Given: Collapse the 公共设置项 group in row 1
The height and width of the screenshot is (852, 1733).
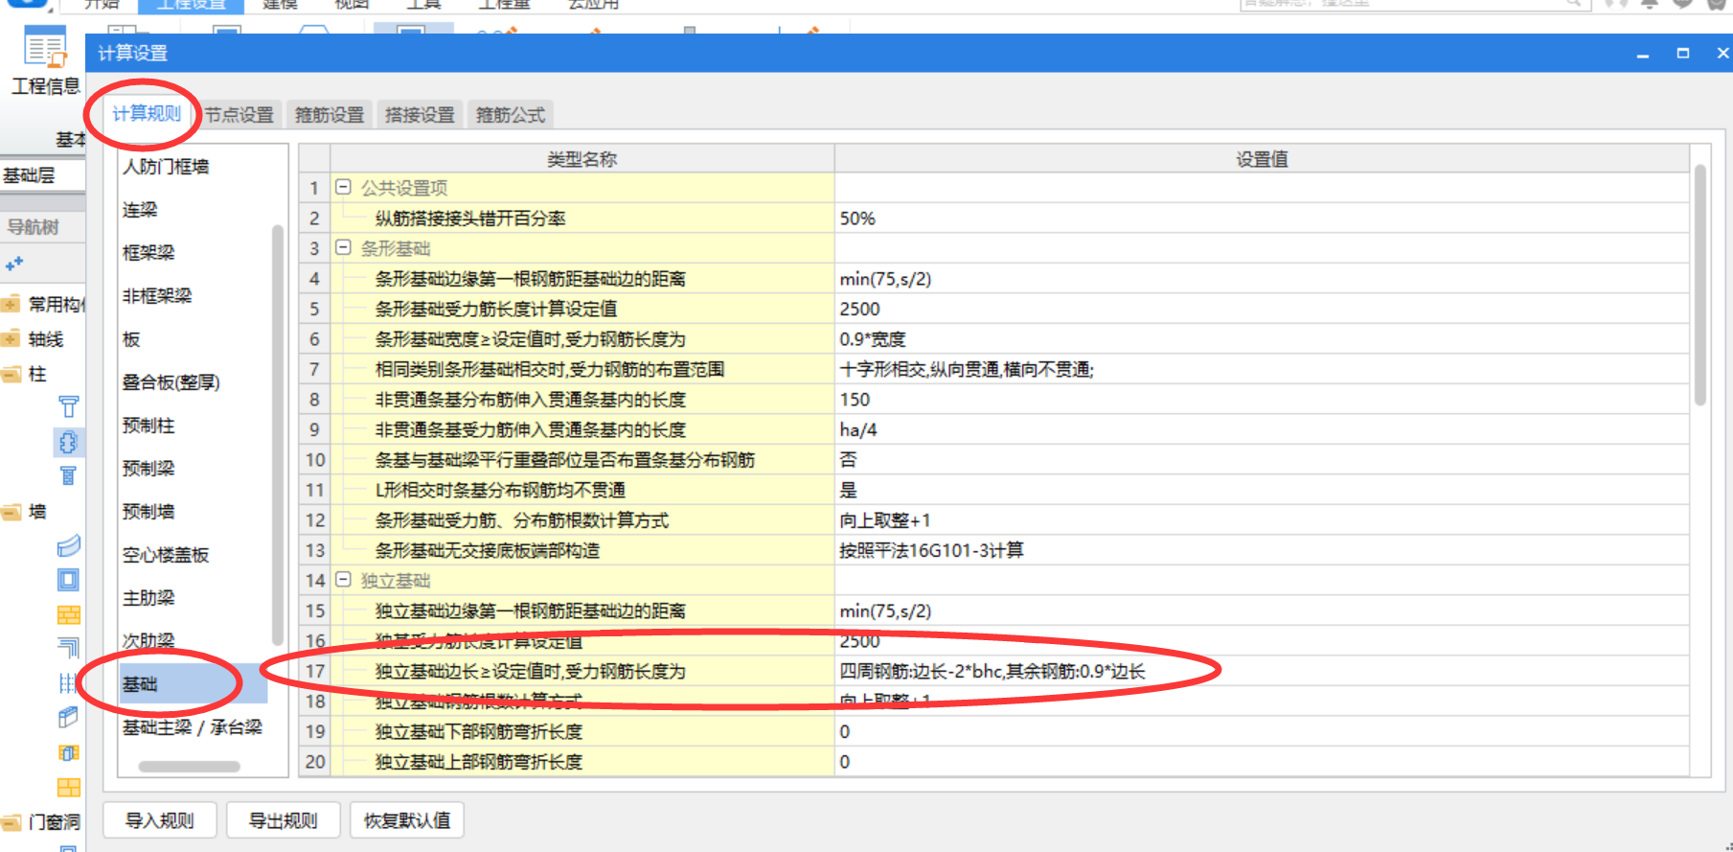Looking at the screenshot, I should (343, 188).
